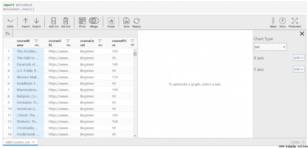
Task: Open the Steps history icon
Action: [x=273, y=21]
